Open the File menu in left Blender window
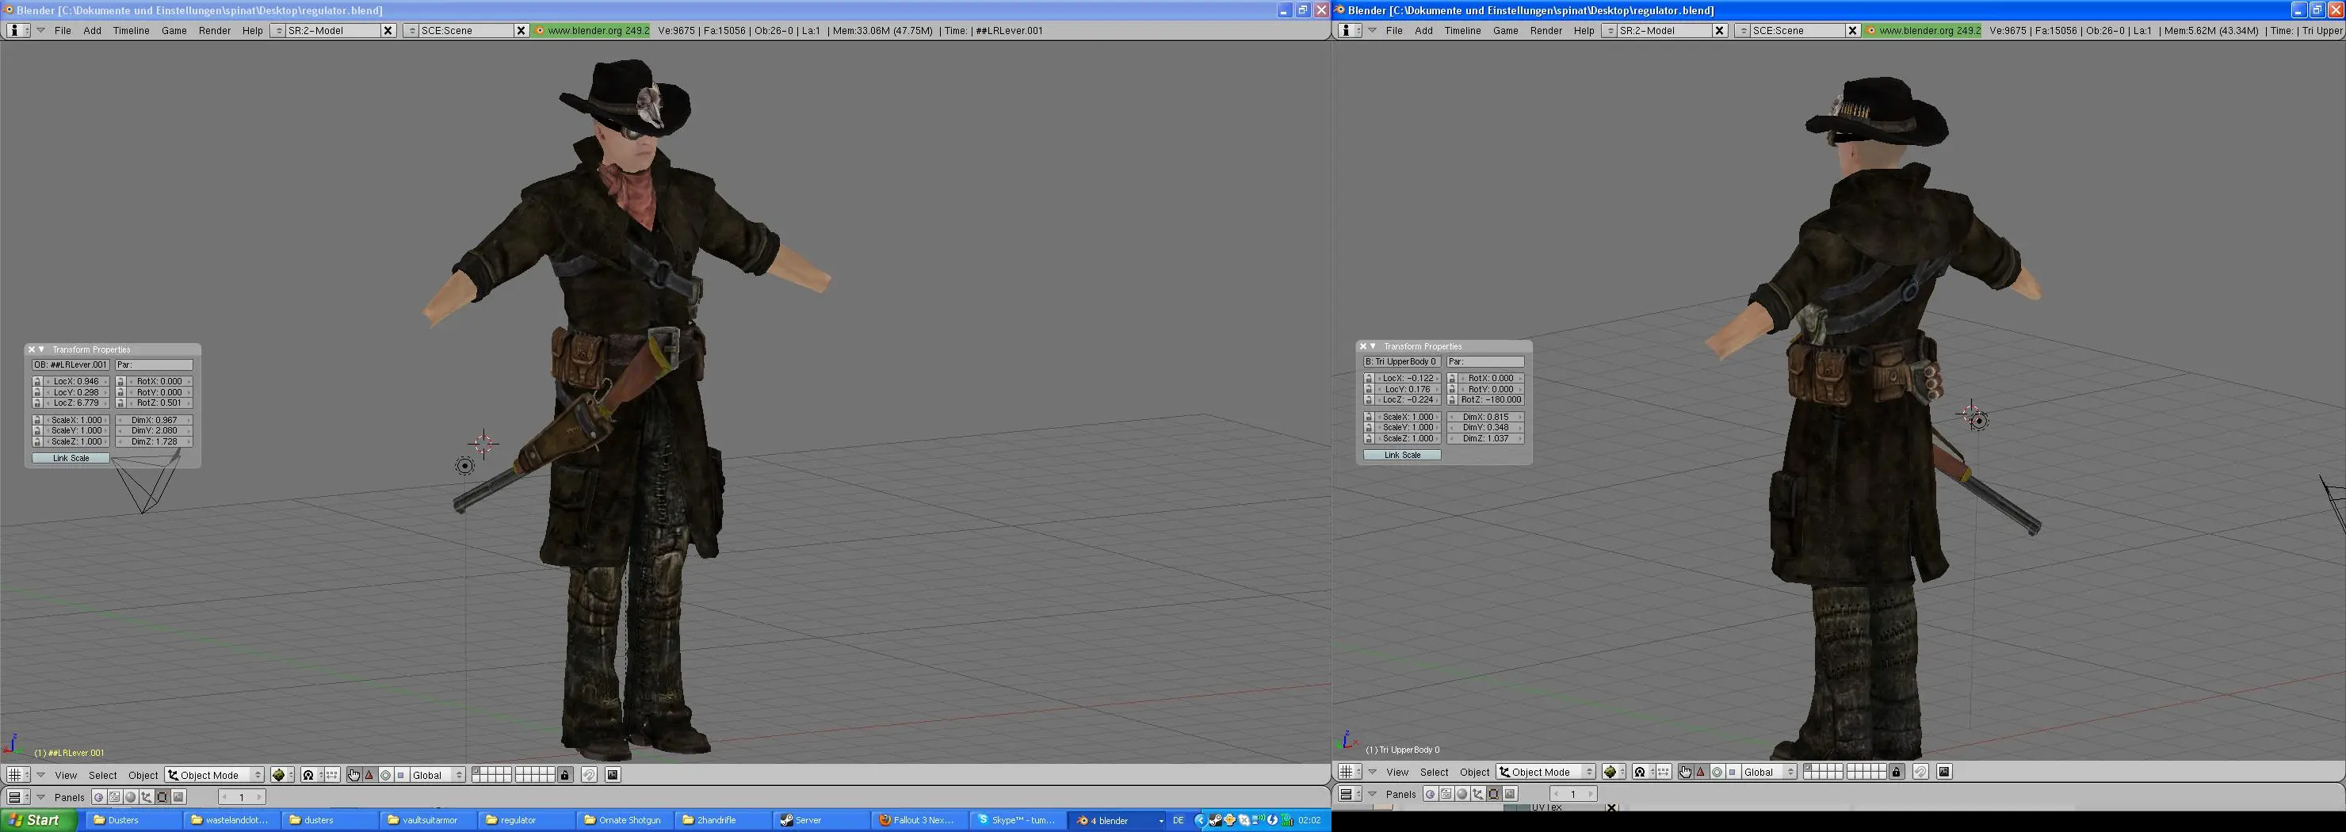 pos(63,31)
